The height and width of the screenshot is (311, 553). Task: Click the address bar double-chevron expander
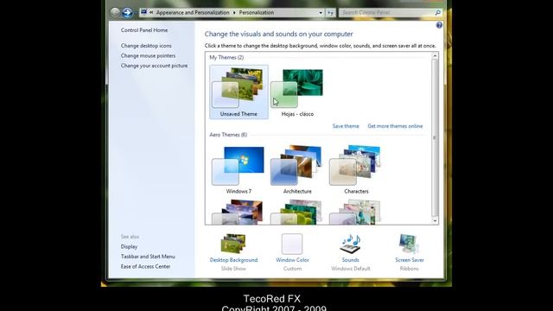(151, 12)
